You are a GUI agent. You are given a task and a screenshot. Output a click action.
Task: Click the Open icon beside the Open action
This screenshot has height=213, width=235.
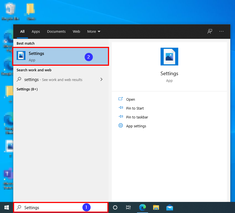(120, 99)
